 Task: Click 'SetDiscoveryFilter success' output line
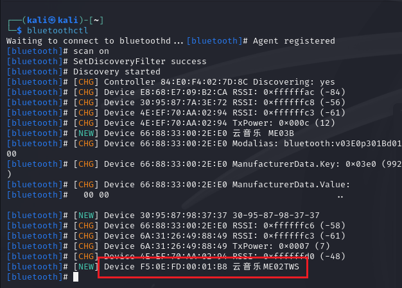click(140, 62)
